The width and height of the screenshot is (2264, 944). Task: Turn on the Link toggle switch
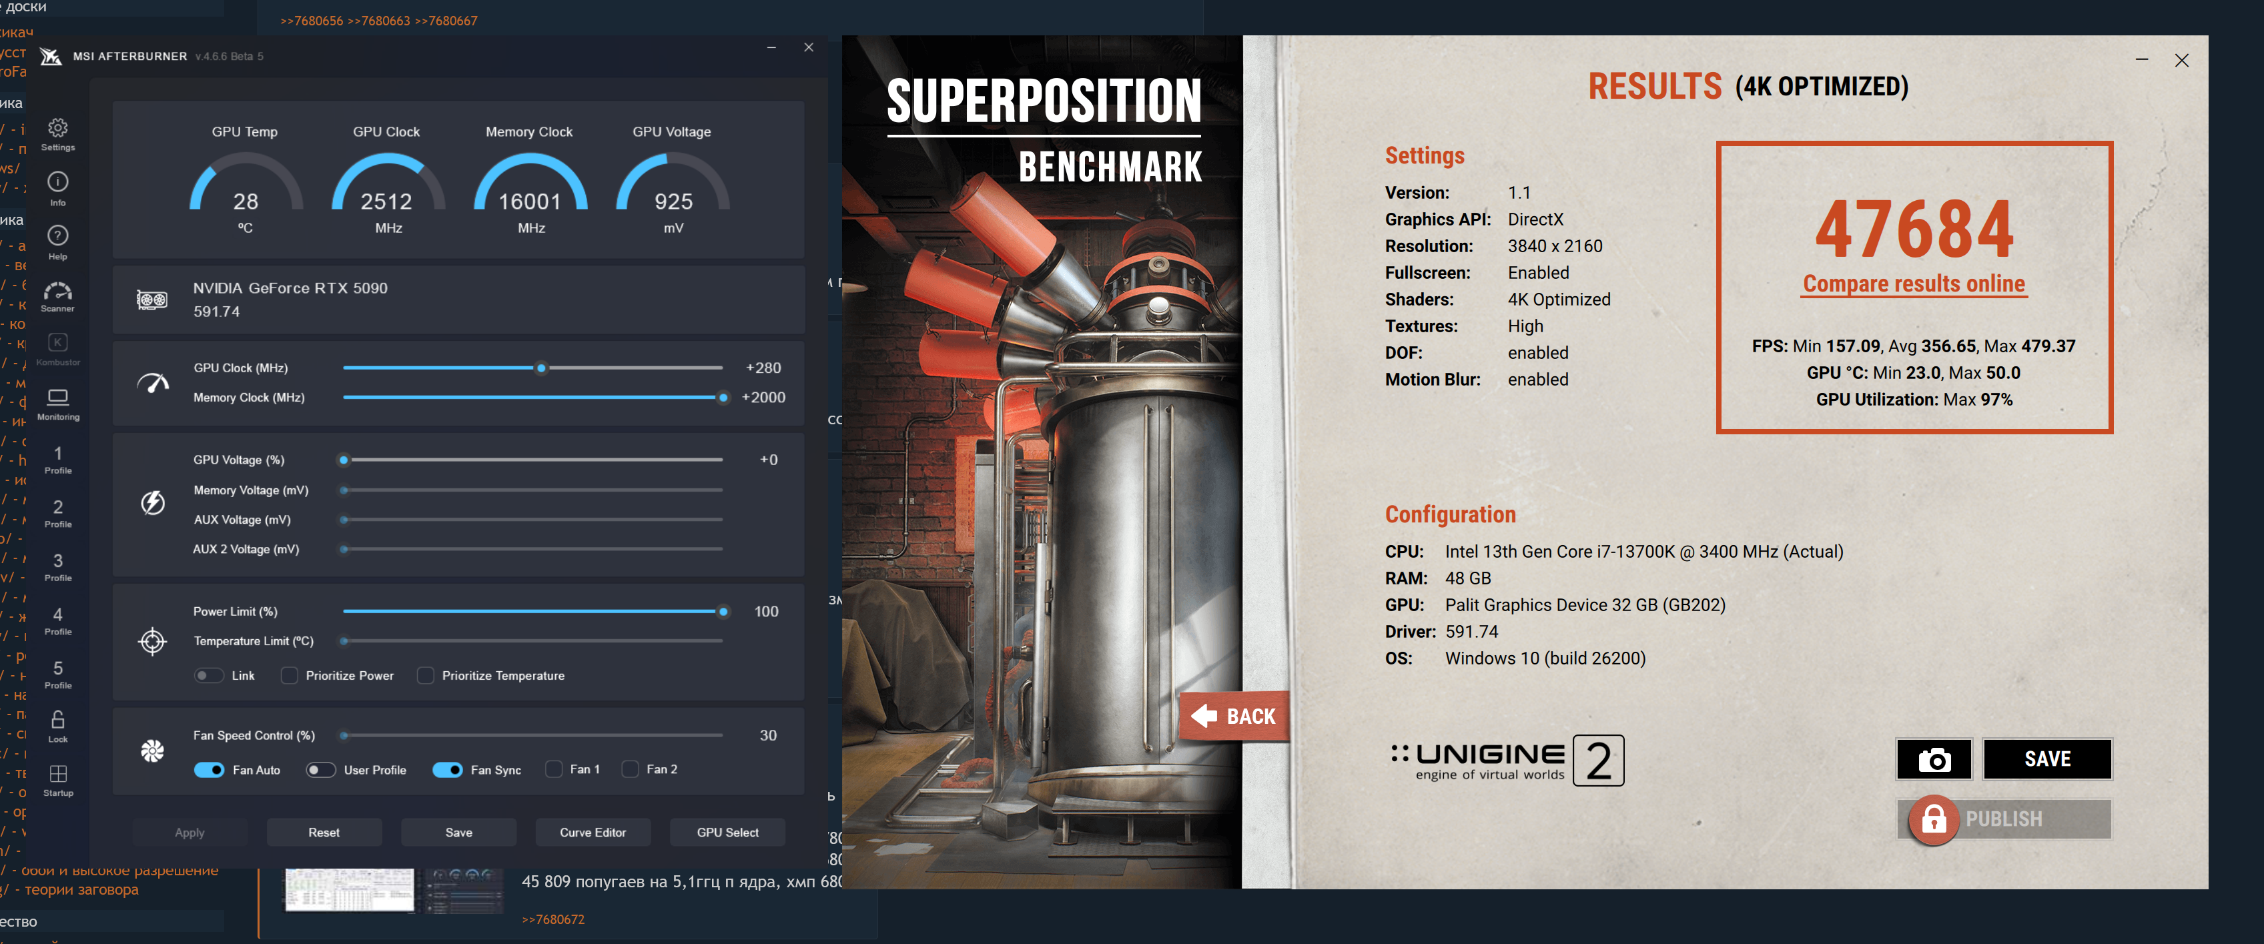209,676
